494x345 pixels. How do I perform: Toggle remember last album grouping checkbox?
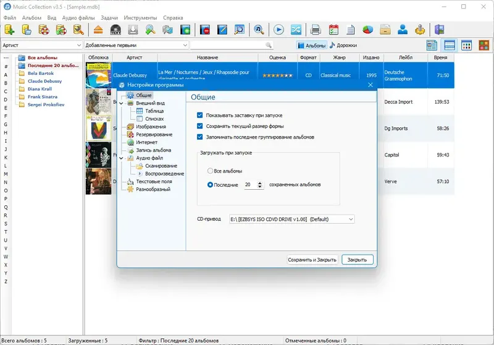199,137
